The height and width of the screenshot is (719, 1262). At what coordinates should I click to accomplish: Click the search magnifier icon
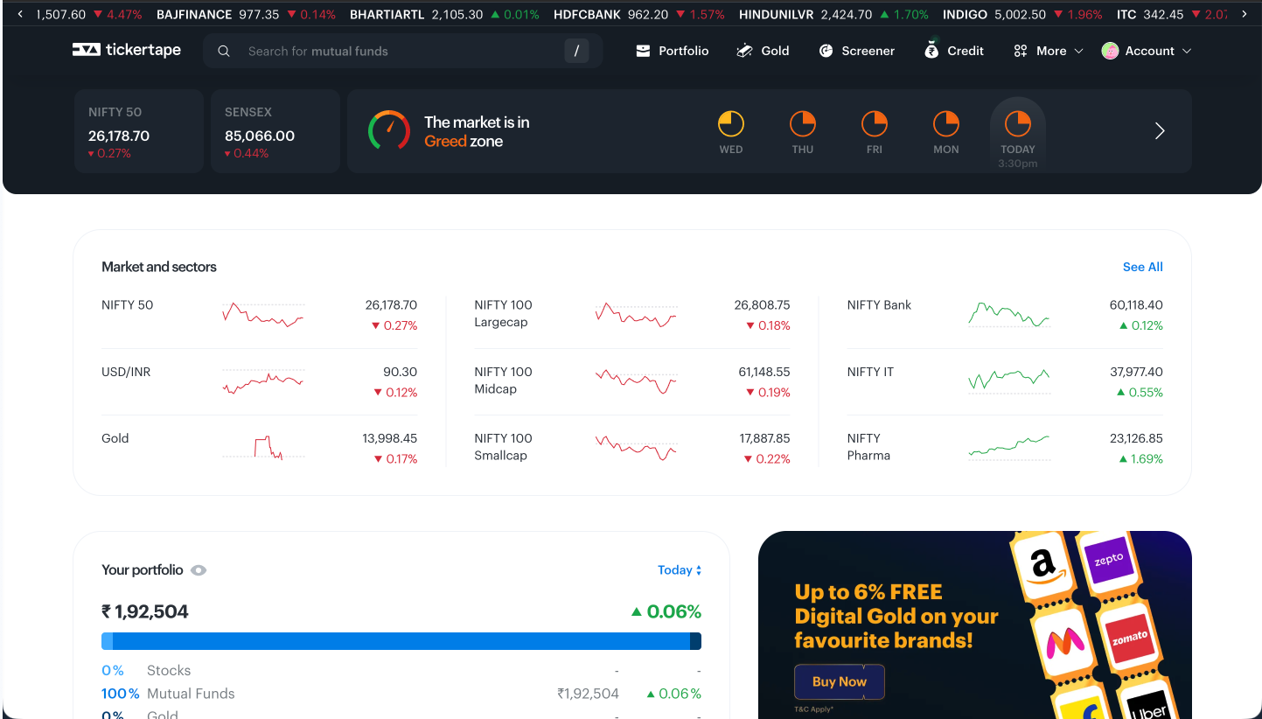click(224, 52)
